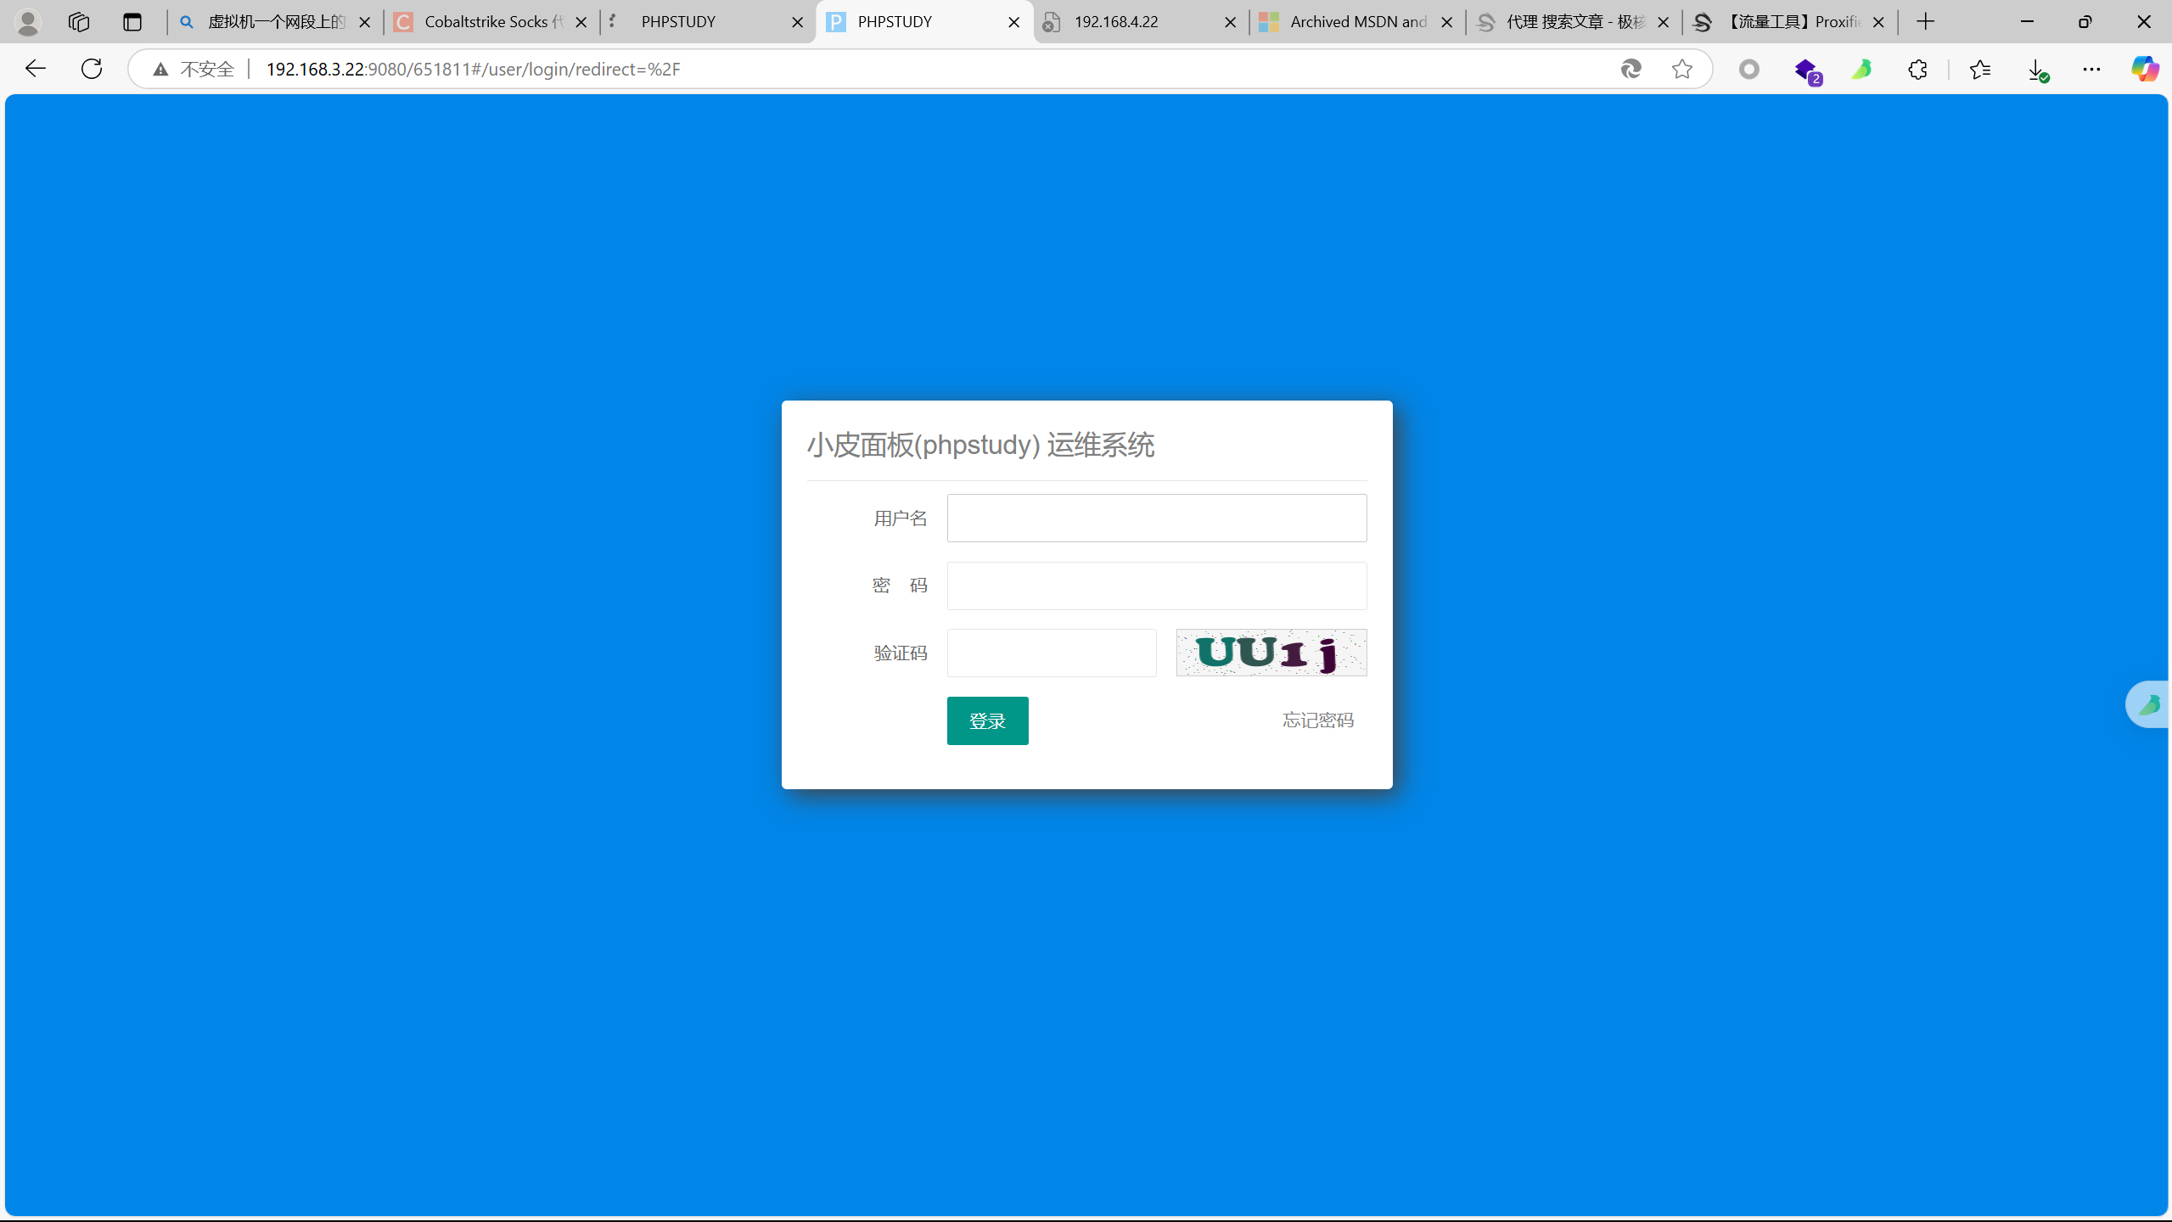Open the Favorites list icon
The image size is (2172, 1222).
coord(1979,69)
